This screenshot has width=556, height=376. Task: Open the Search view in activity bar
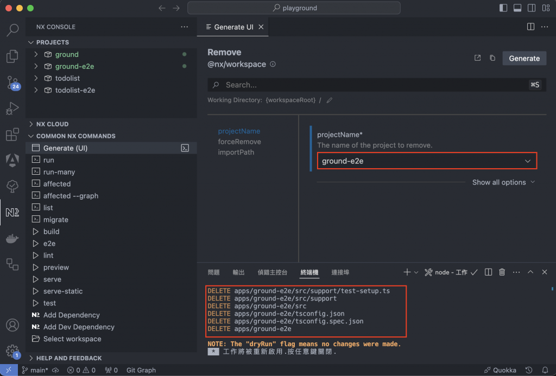[x=12, y=30]
